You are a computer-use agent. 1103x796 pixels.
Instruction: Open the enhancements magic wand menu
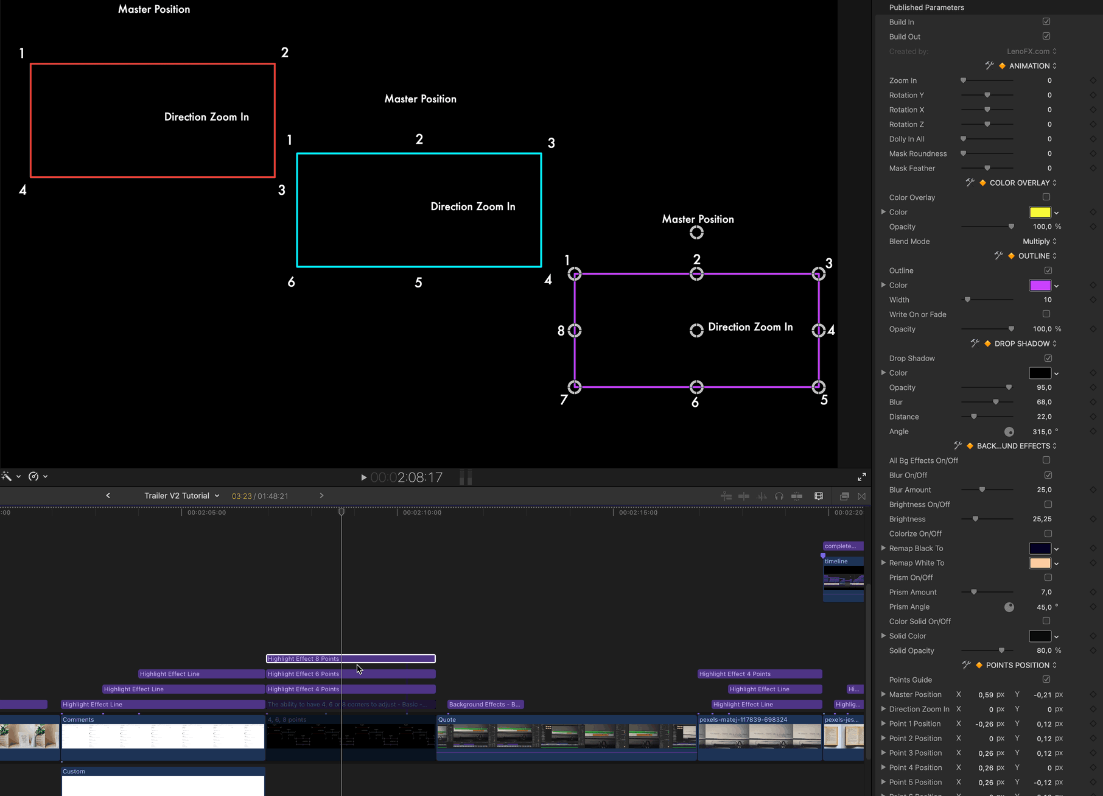[7, 476]
